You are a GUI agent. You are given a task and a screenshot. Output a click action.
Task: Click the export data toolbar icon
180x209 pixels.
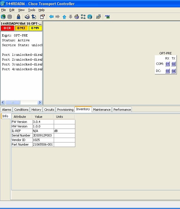(x=34, y=17)
